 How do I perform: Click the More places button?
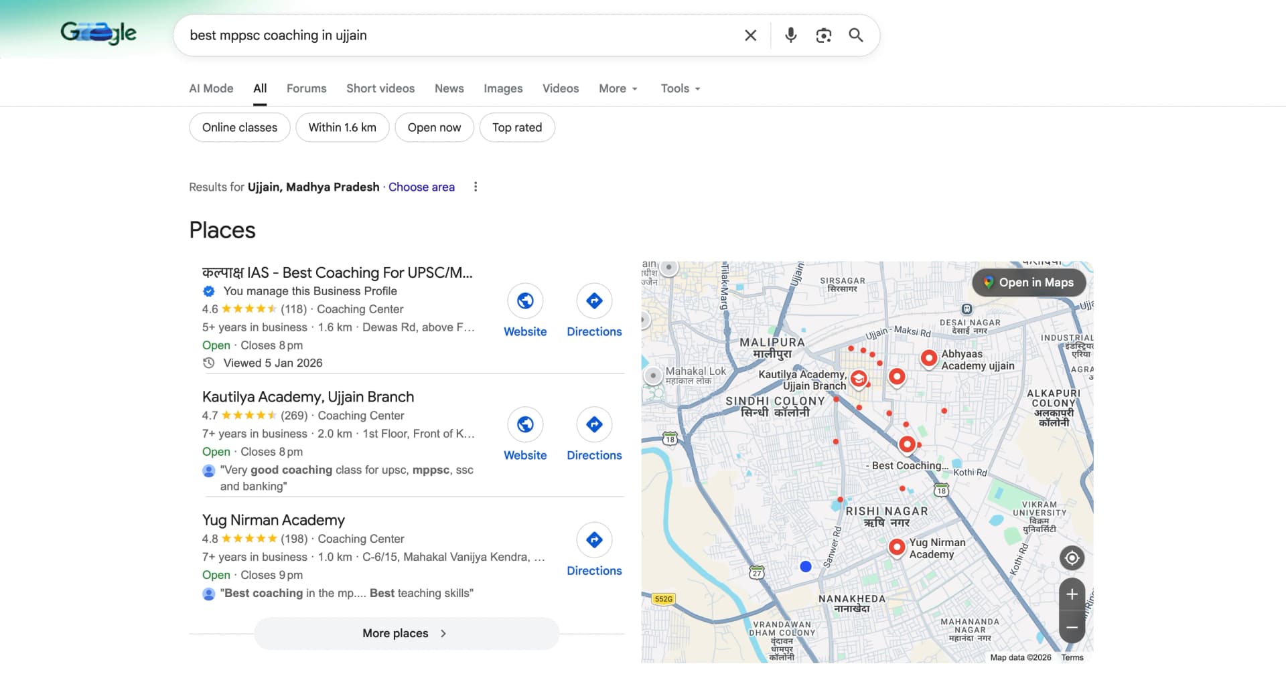(406, 633)
